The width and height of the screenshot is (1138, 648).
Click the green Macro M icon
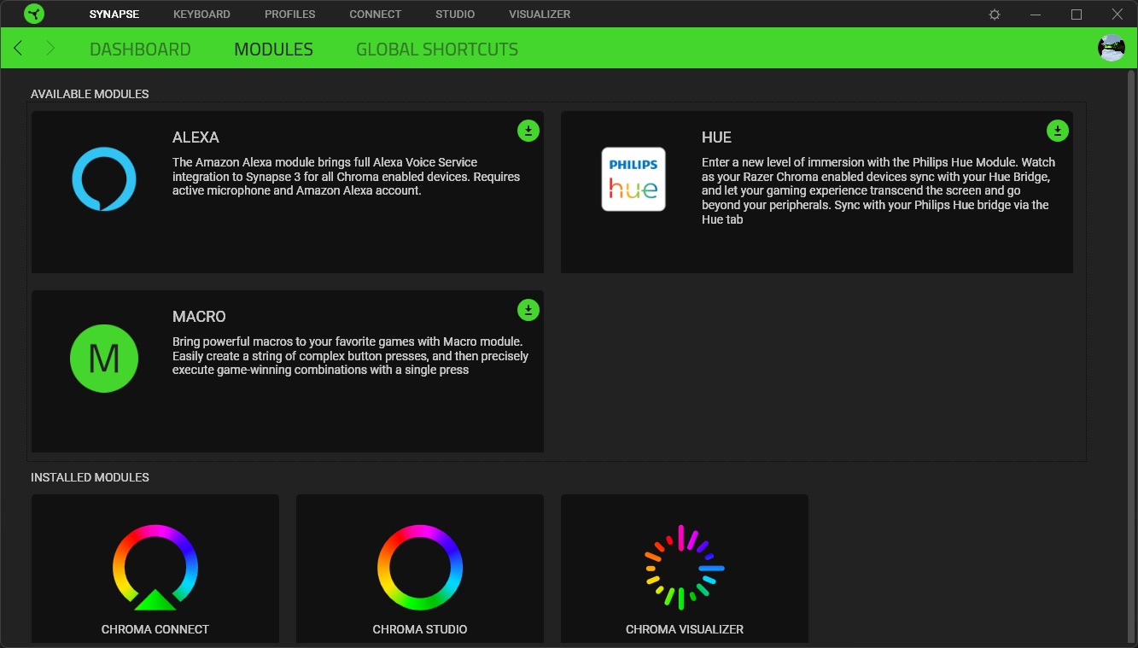pos(104,359)
